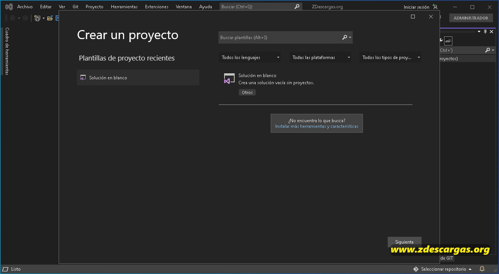
Task: Click the navigate backward arrow icon
Action: click(12, 18)
